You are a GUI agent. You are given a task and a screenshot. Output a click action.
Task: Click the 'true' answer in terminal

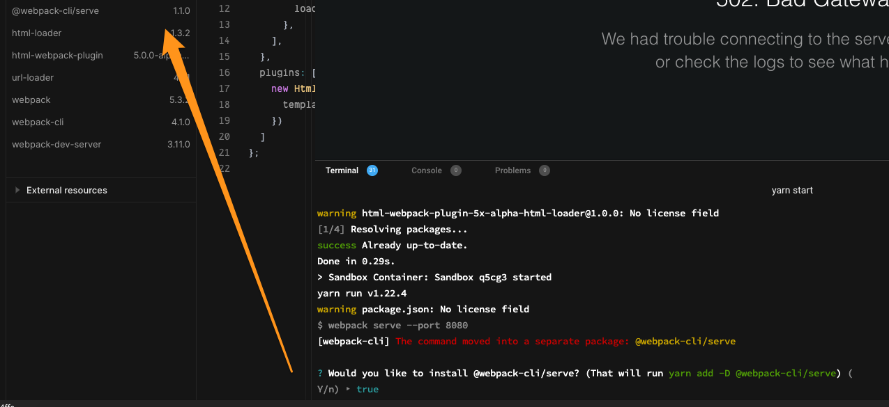coord(367,389)
